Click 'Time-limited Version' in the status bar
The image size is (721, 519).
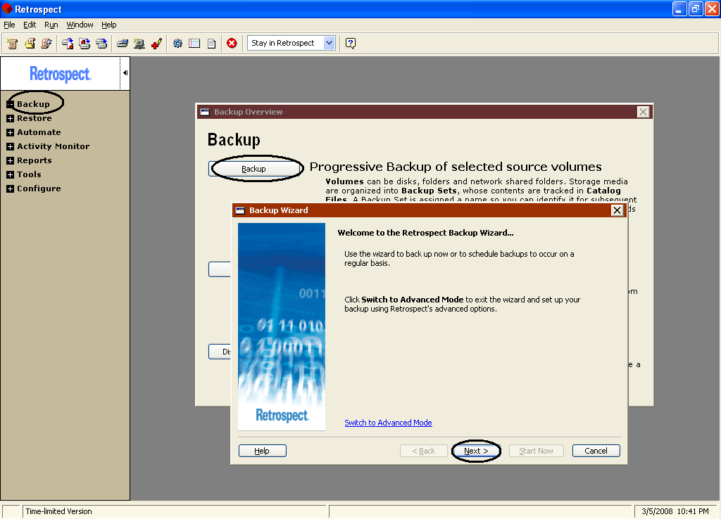[59, 511]
